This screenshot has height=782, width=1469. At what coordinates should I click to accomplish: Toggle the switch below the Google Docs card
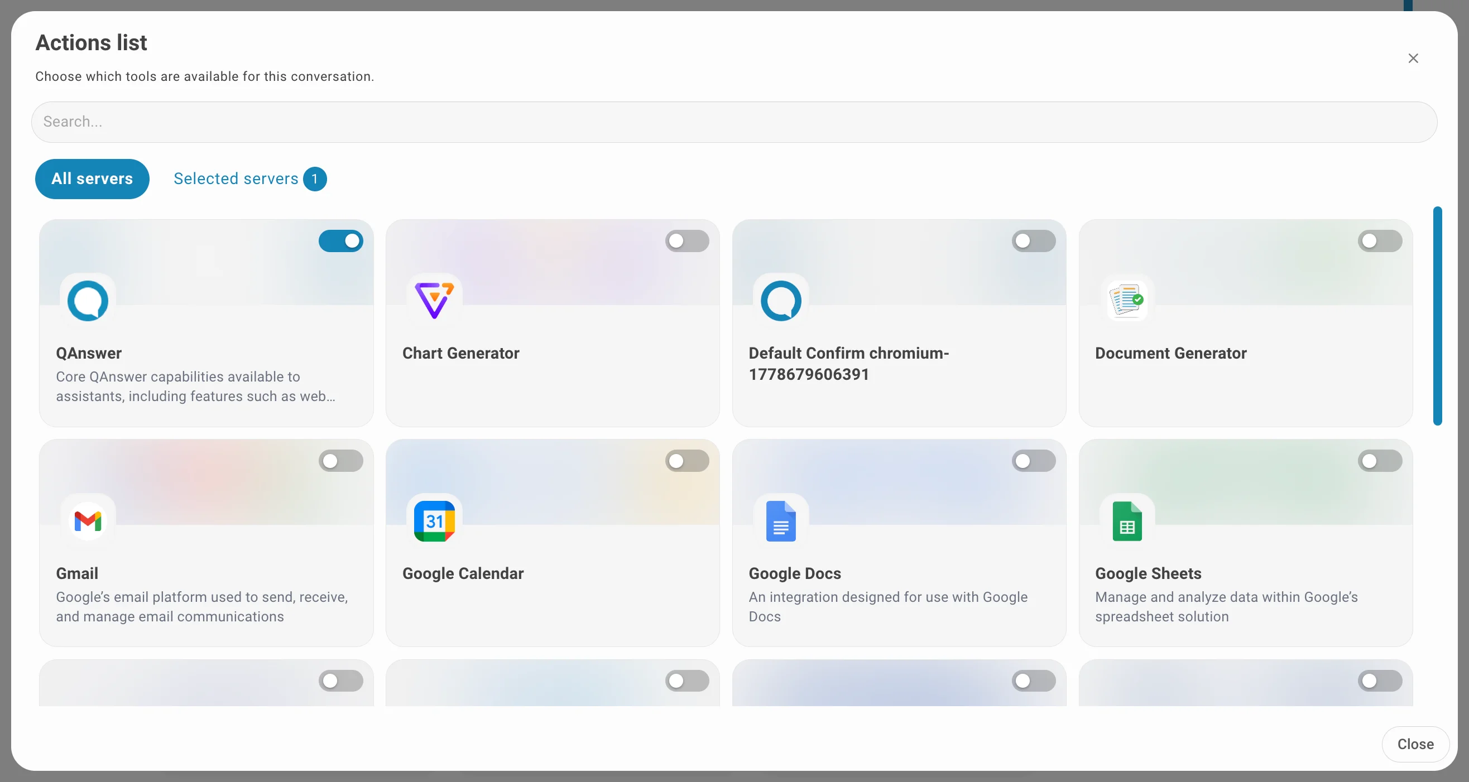(x=1033, y=680)
